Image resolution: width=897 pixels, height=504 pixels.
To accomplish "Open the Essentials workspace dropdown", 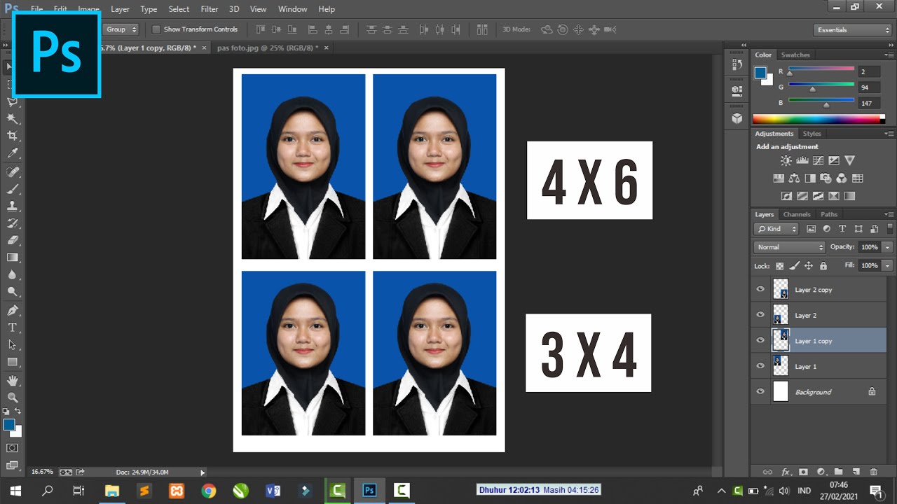I will click(853, 30).
